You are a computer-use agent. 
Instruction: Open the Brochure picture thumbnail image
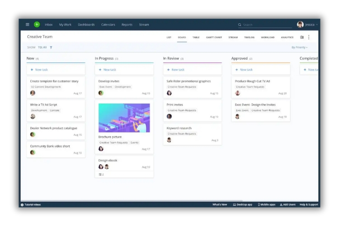coord(124,118)
